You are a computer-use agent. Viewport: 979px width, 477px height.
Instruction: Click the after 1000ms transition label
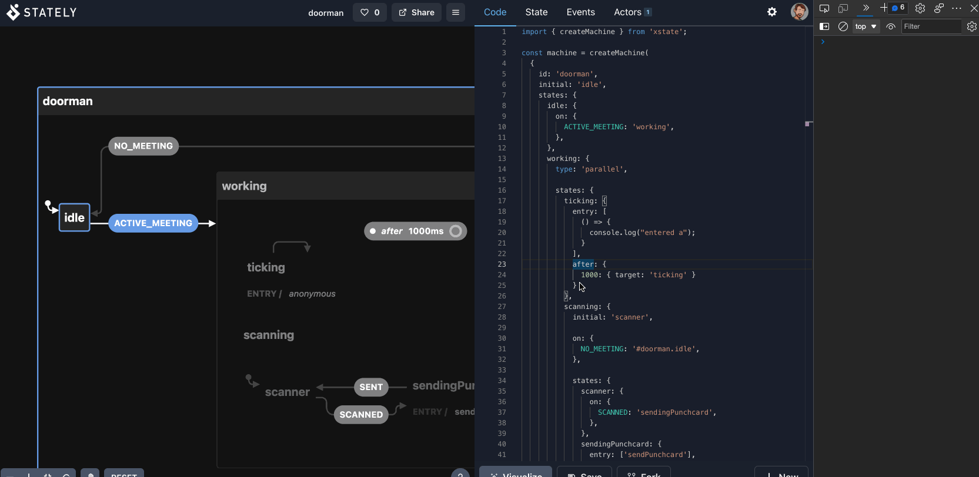click(x=416, y=231)
